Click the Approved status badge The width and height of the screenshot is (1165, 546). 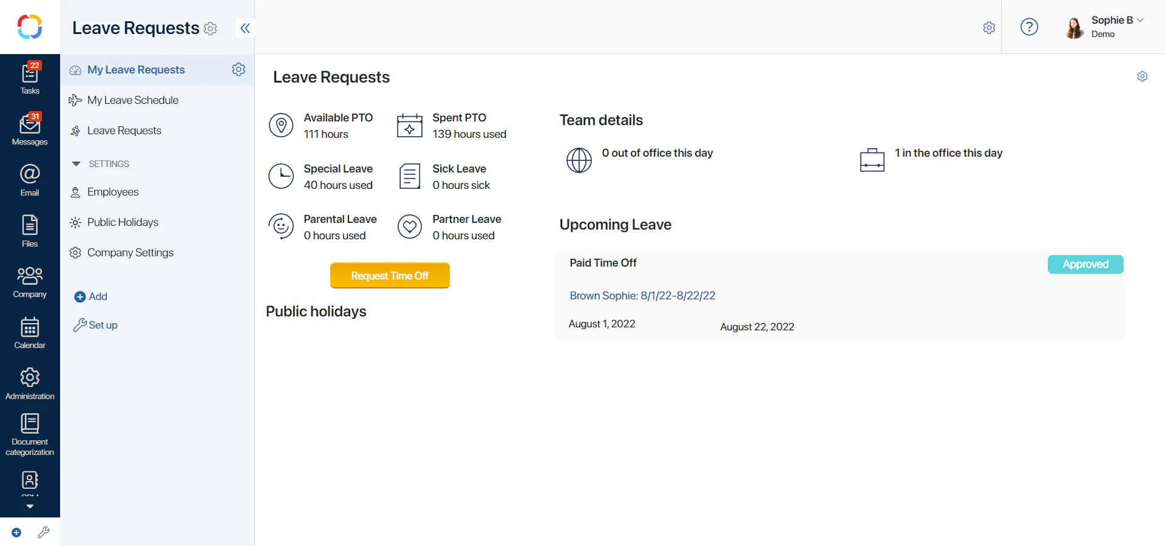tap(1085, 264)
